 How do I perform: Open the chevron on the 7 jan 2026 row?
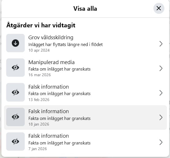point(161,142)
